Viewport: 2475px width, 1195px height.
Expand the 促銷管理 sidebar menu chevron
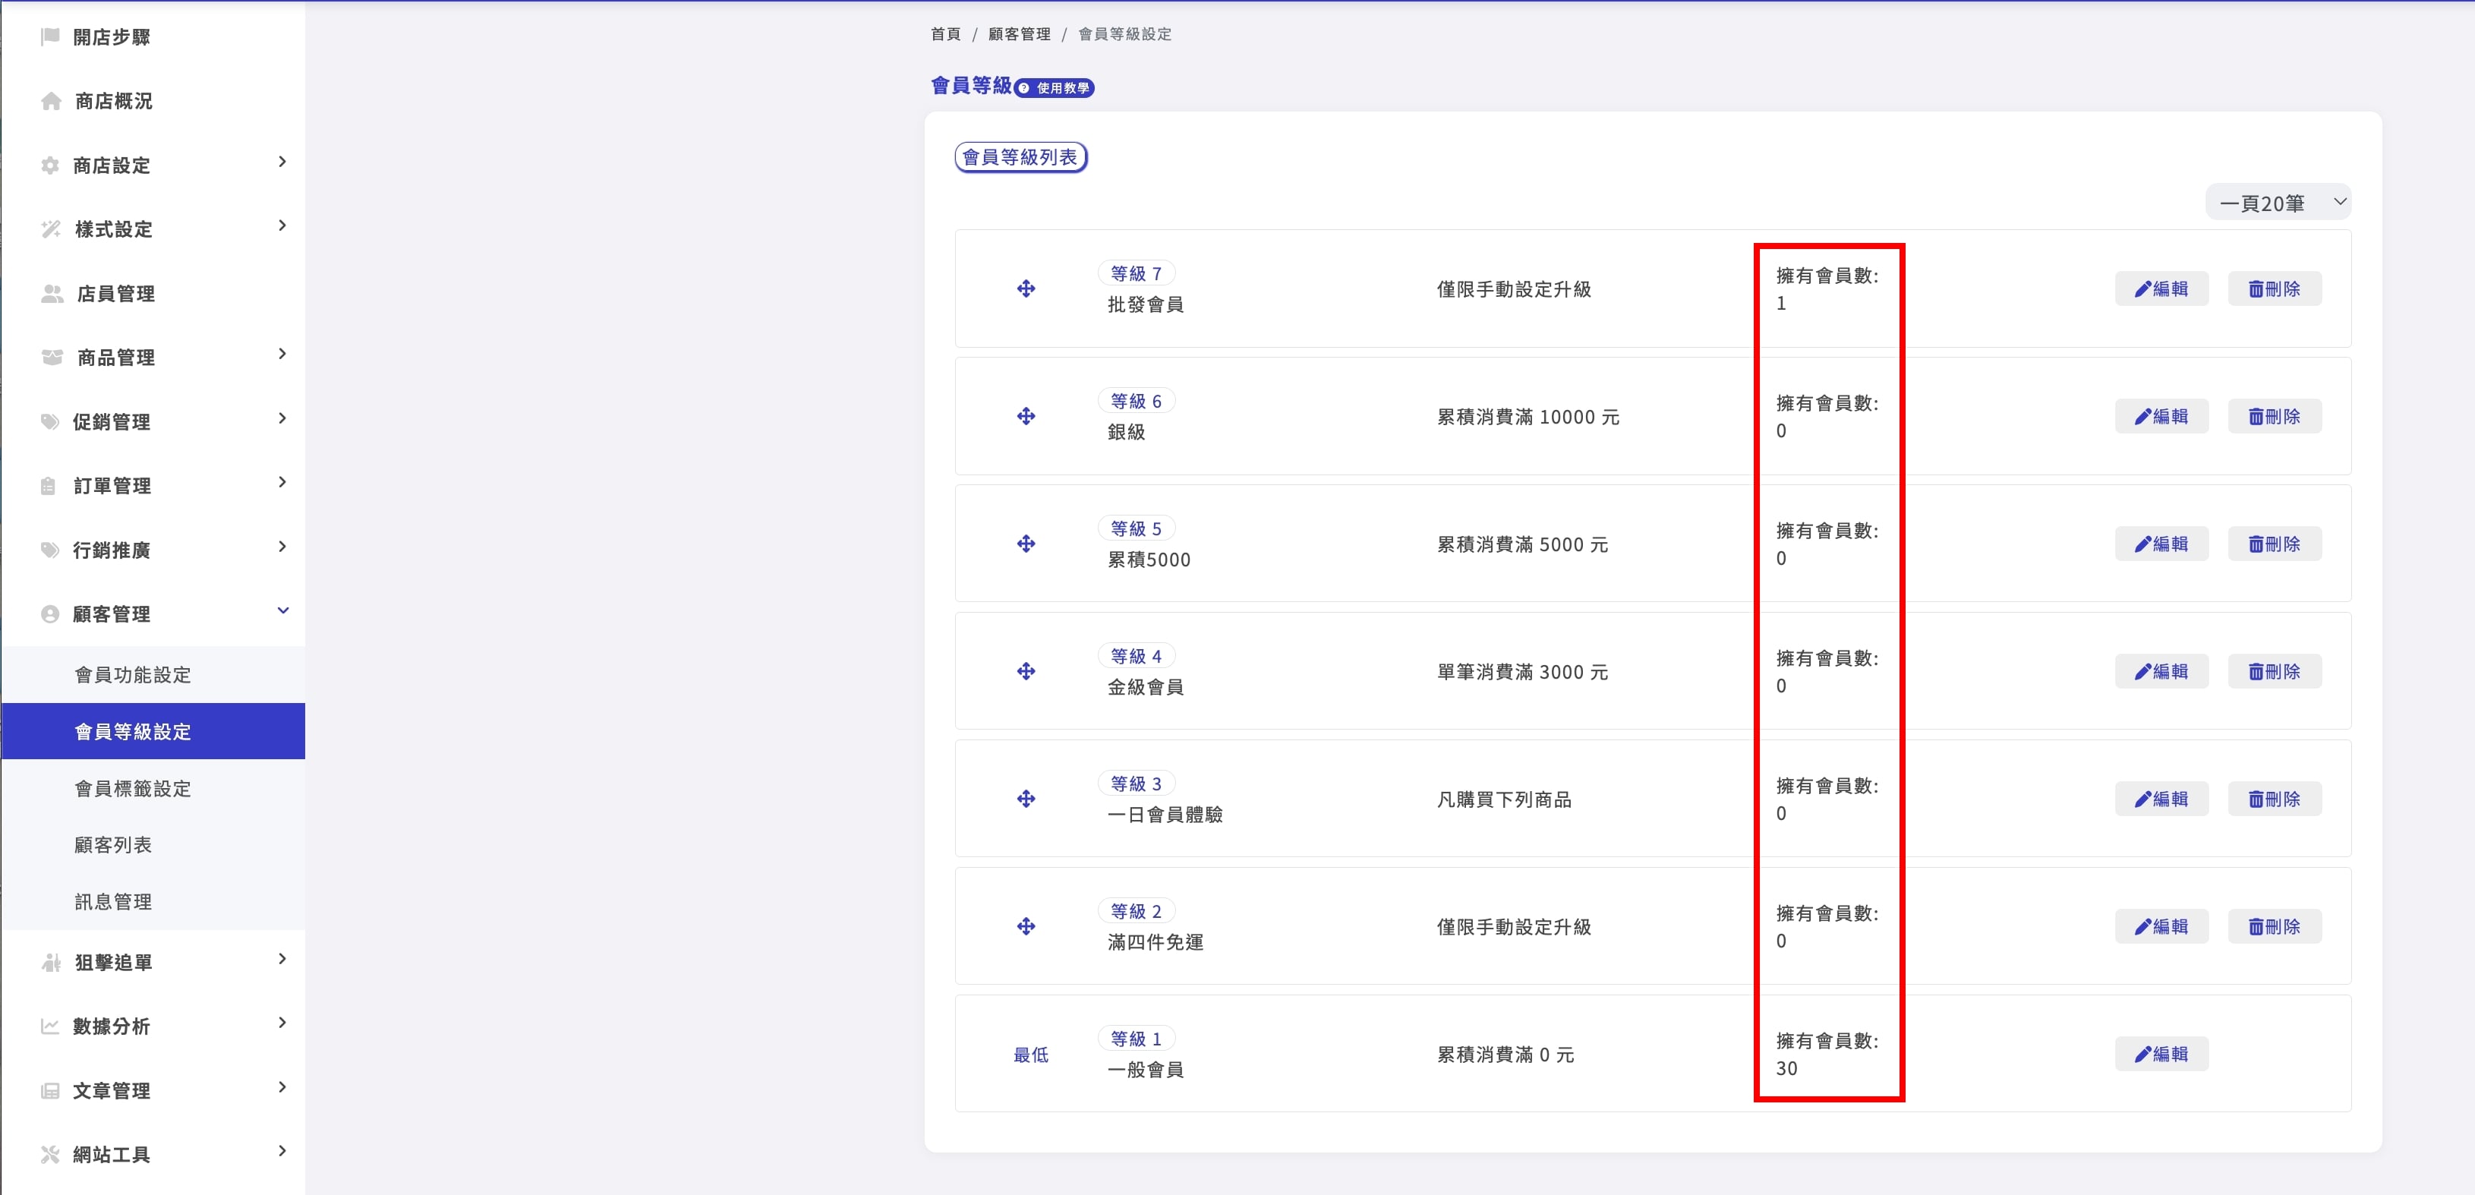tap(282, 418)
